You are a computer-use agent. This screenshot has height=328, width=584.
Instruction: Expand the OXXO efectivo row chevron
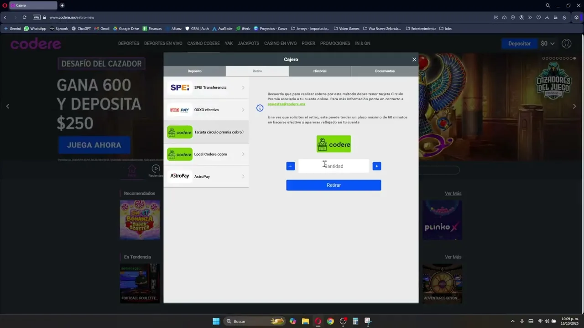click(243, 110)
